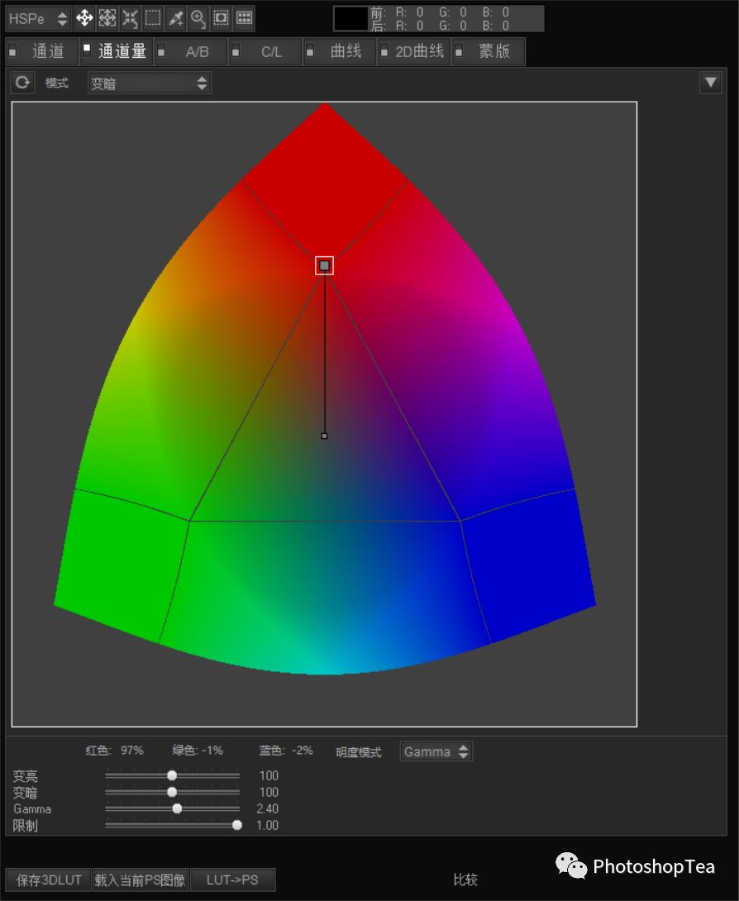This screenshot has width=739, height=901.
Task: Open the 变暗 mode dropdown
Action: pos(149,82)
